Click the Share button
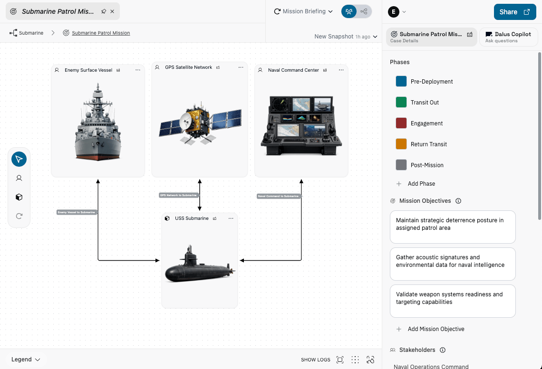 515,12
